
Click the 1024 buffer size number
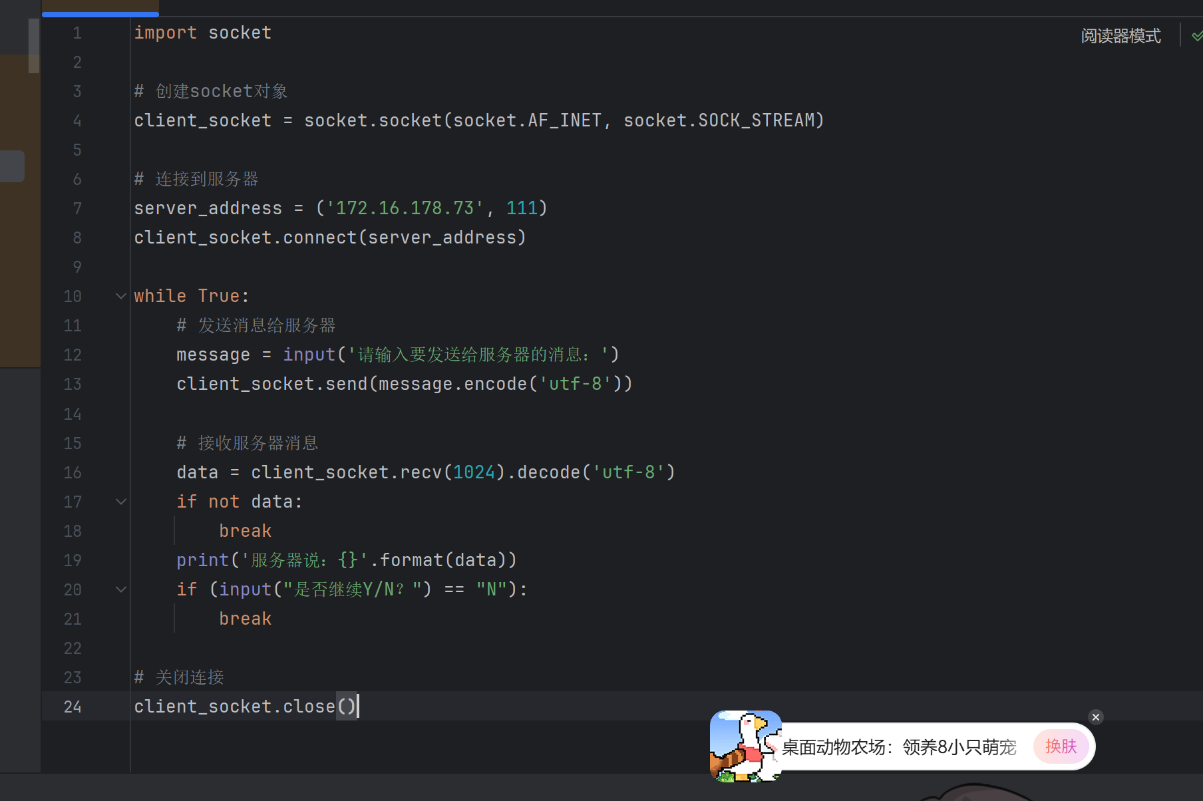click(474, 472)
